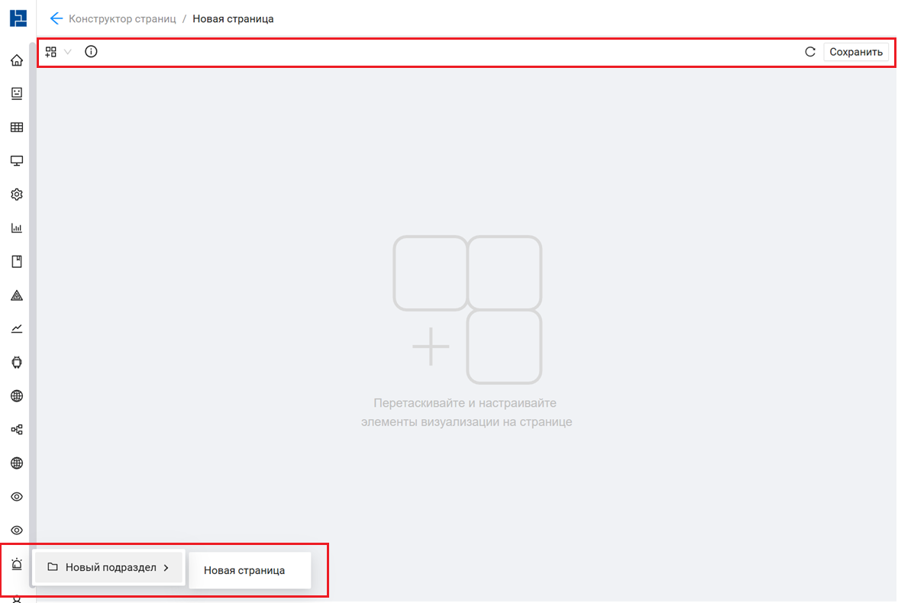This screenshot has width=898, height=603.
Task: Open the bookmark book icon in the sidebar
Action: pyautogui.click(x=17, y=262)
